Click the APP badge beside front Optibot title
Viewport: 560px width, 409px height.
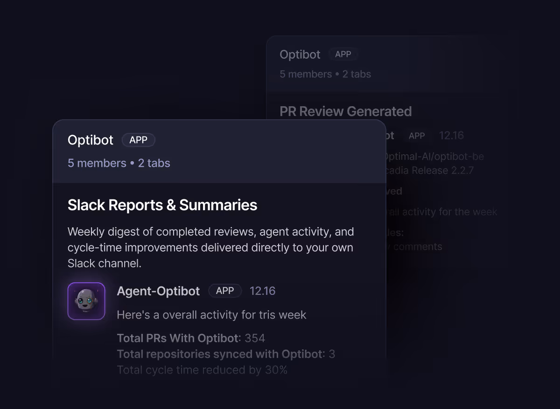[x=138, y=140]
